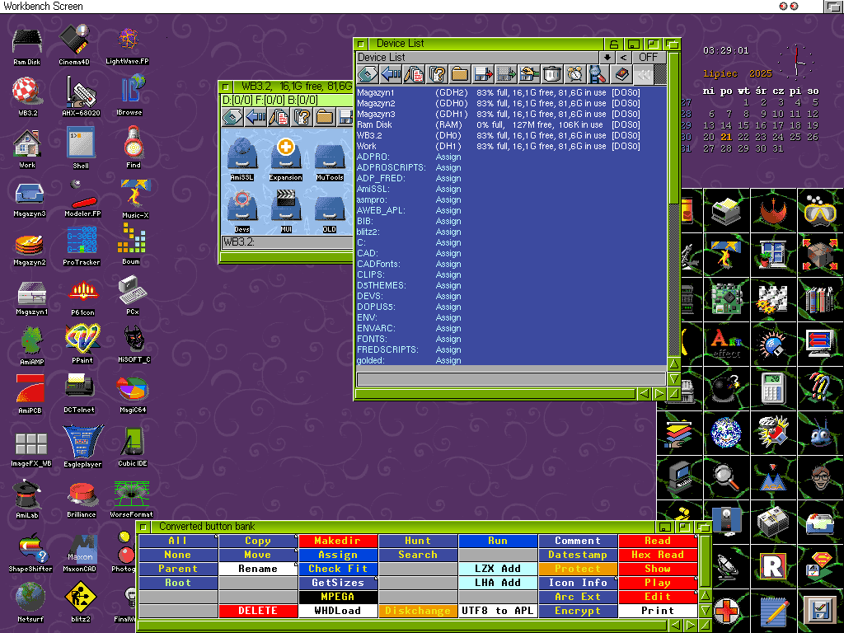Click the pencil and pages icon in Device List toolbar
This screenshot has height=633, width=844.
414,74
